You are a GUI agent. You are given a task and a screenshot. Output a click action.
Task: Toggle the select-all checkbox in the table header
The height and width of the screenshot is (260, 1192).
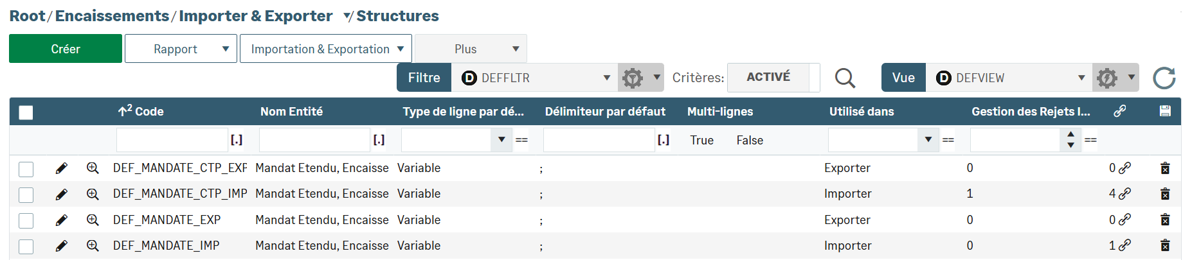(x=26, y=112)
